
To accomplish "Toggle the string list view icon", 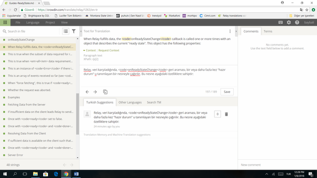I will pyautogui.click(x=66, y=31).
